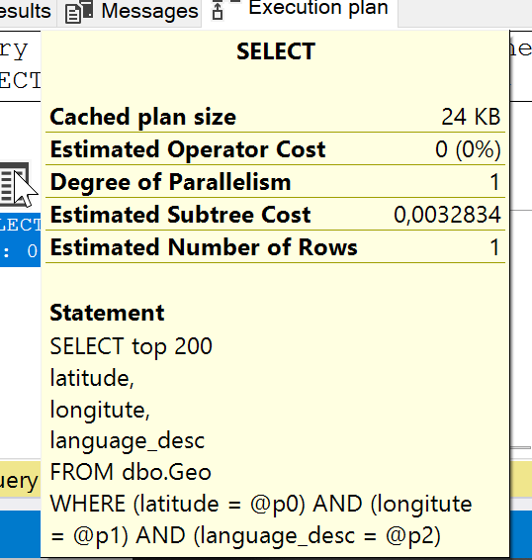Click the 'FROM dbo.Geo' statement line

point(131,472)
